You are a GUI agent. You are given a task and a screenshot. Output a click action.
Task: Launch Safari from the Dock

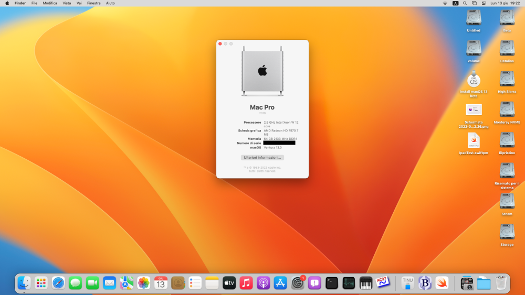(x=58, y=283)
